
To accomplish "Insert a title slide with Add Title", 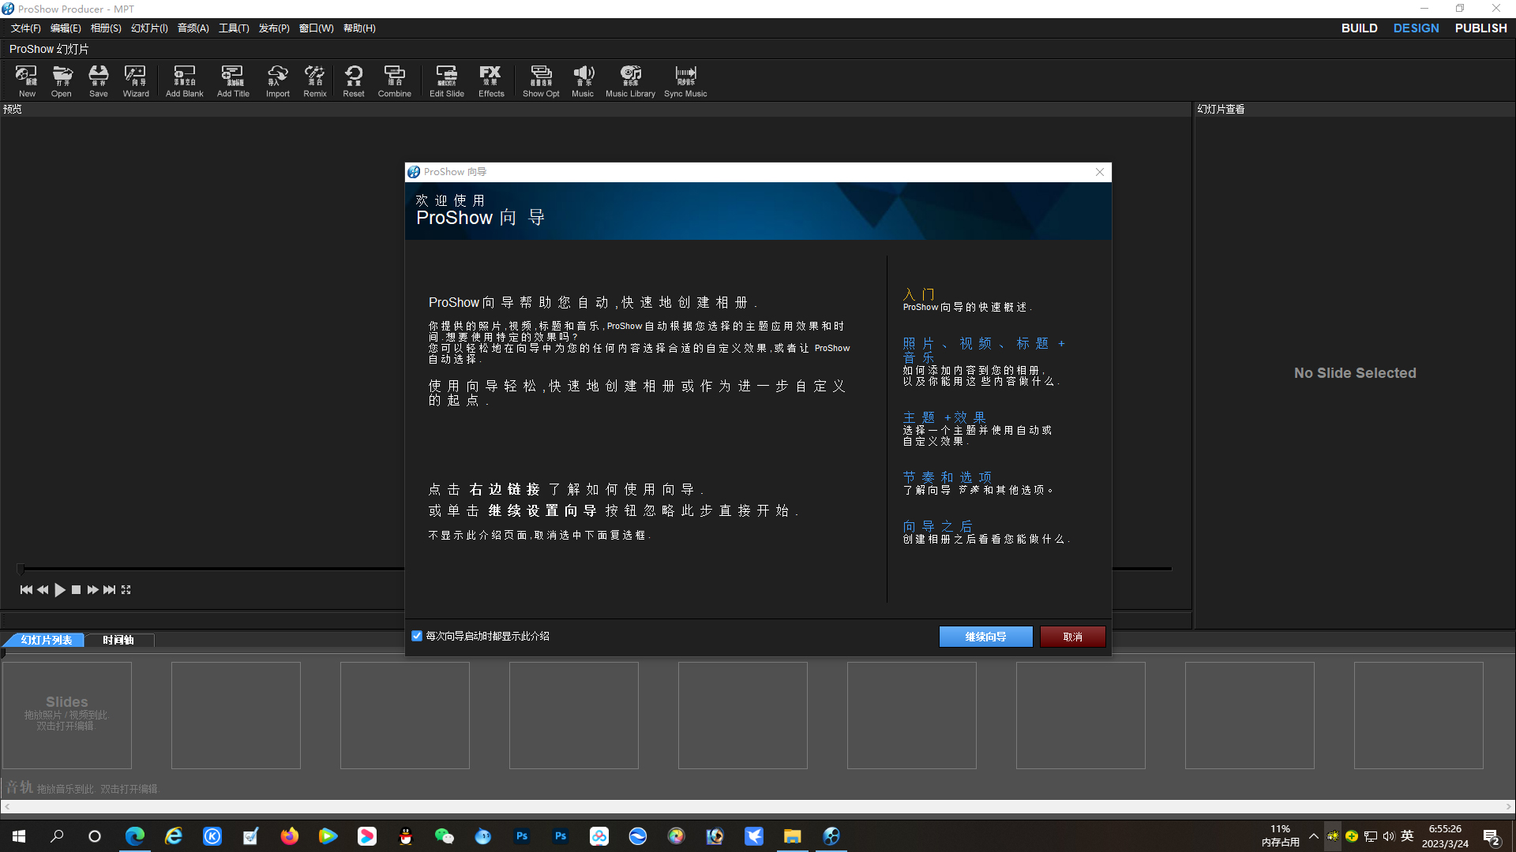I will (x=233, y=81).
